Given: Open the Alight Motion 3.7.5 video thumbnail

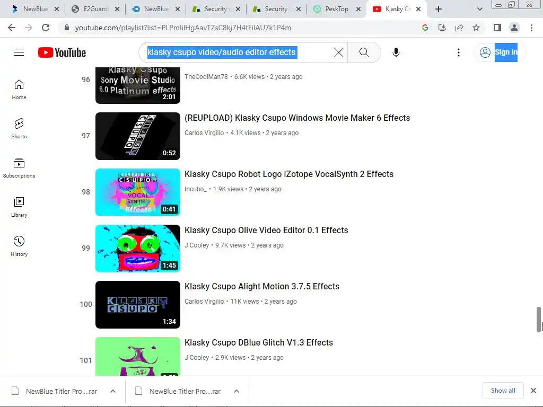Looking at the screenshot, I should click(138, 305).
